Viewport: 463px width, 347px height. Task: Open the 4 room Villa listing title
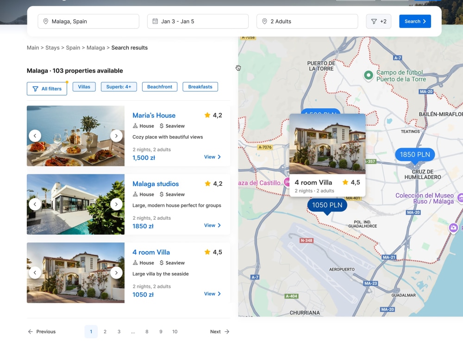pos(151,252)
